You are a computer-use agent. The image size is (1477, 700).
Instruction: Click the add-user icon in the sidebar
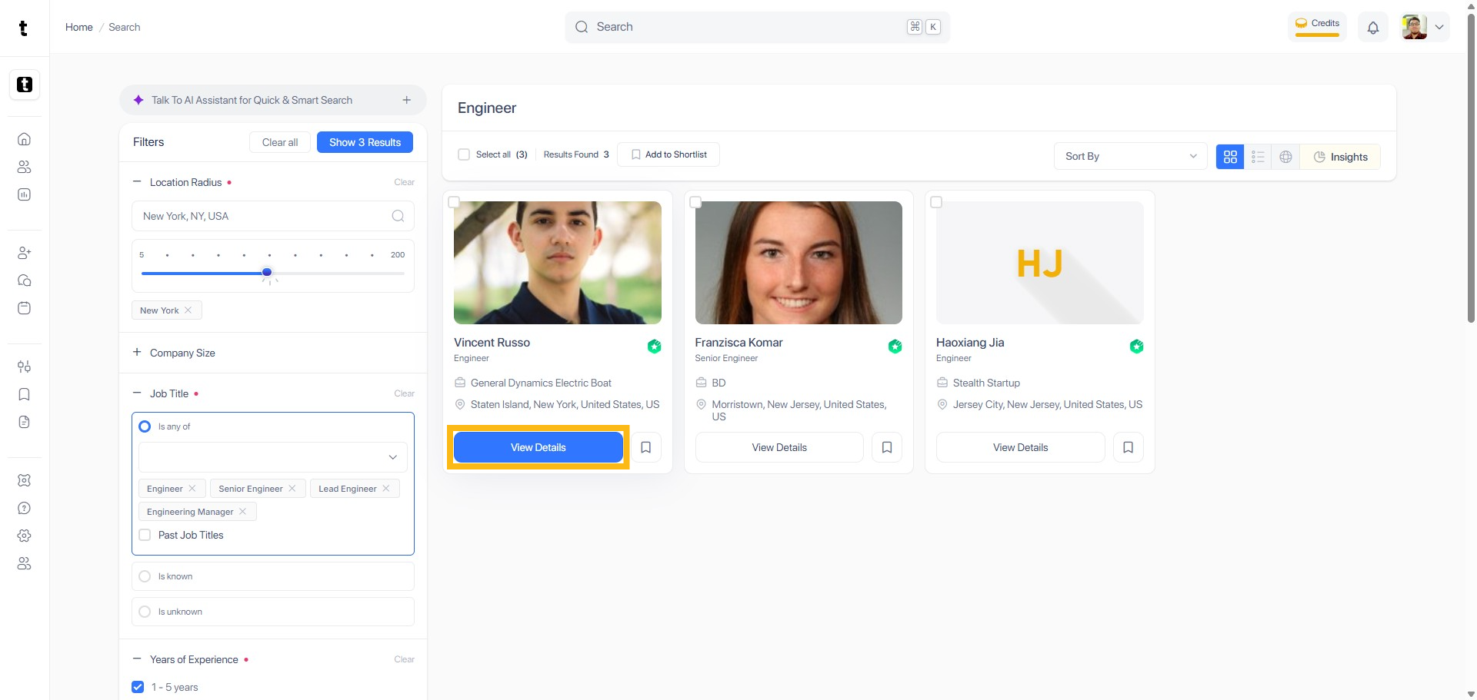tap(25, 253)
